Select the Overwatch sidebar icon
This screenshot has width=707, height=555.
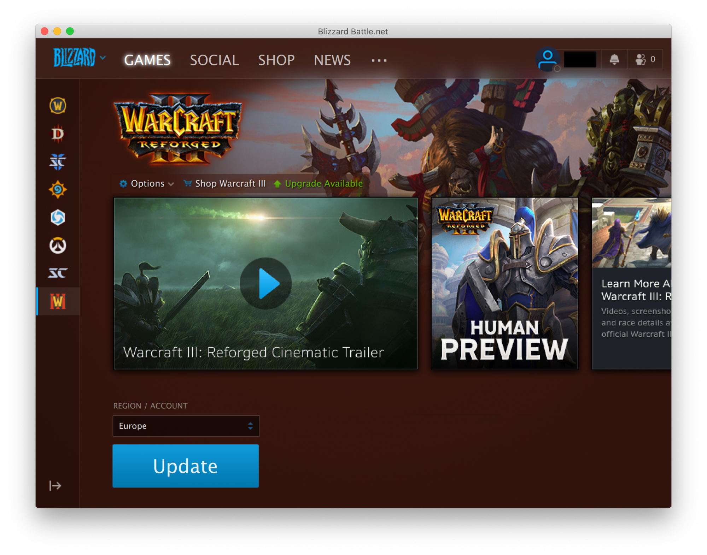click(58, 246)
